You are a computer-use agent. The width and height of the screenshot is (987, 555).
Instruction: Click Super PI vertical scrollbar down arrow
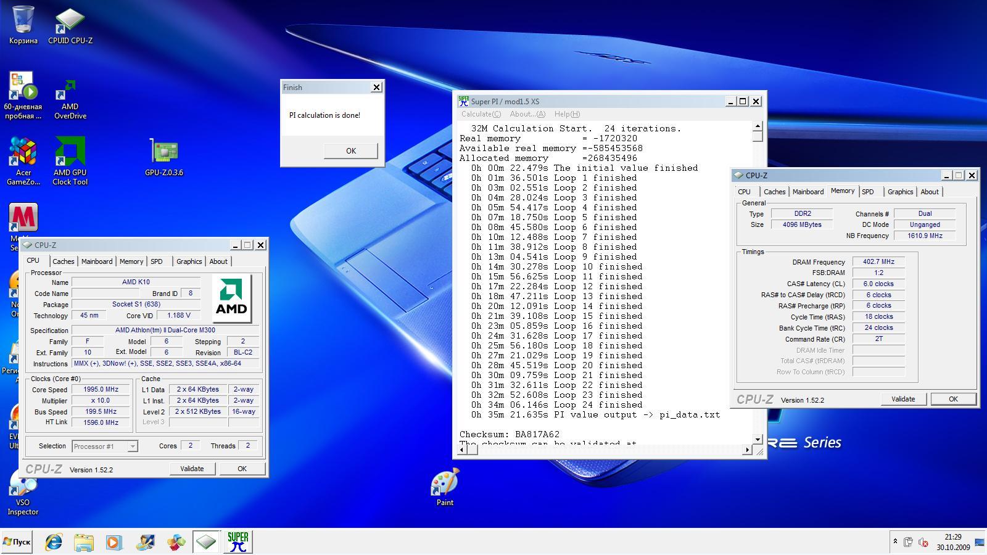(x=758, y=440)
